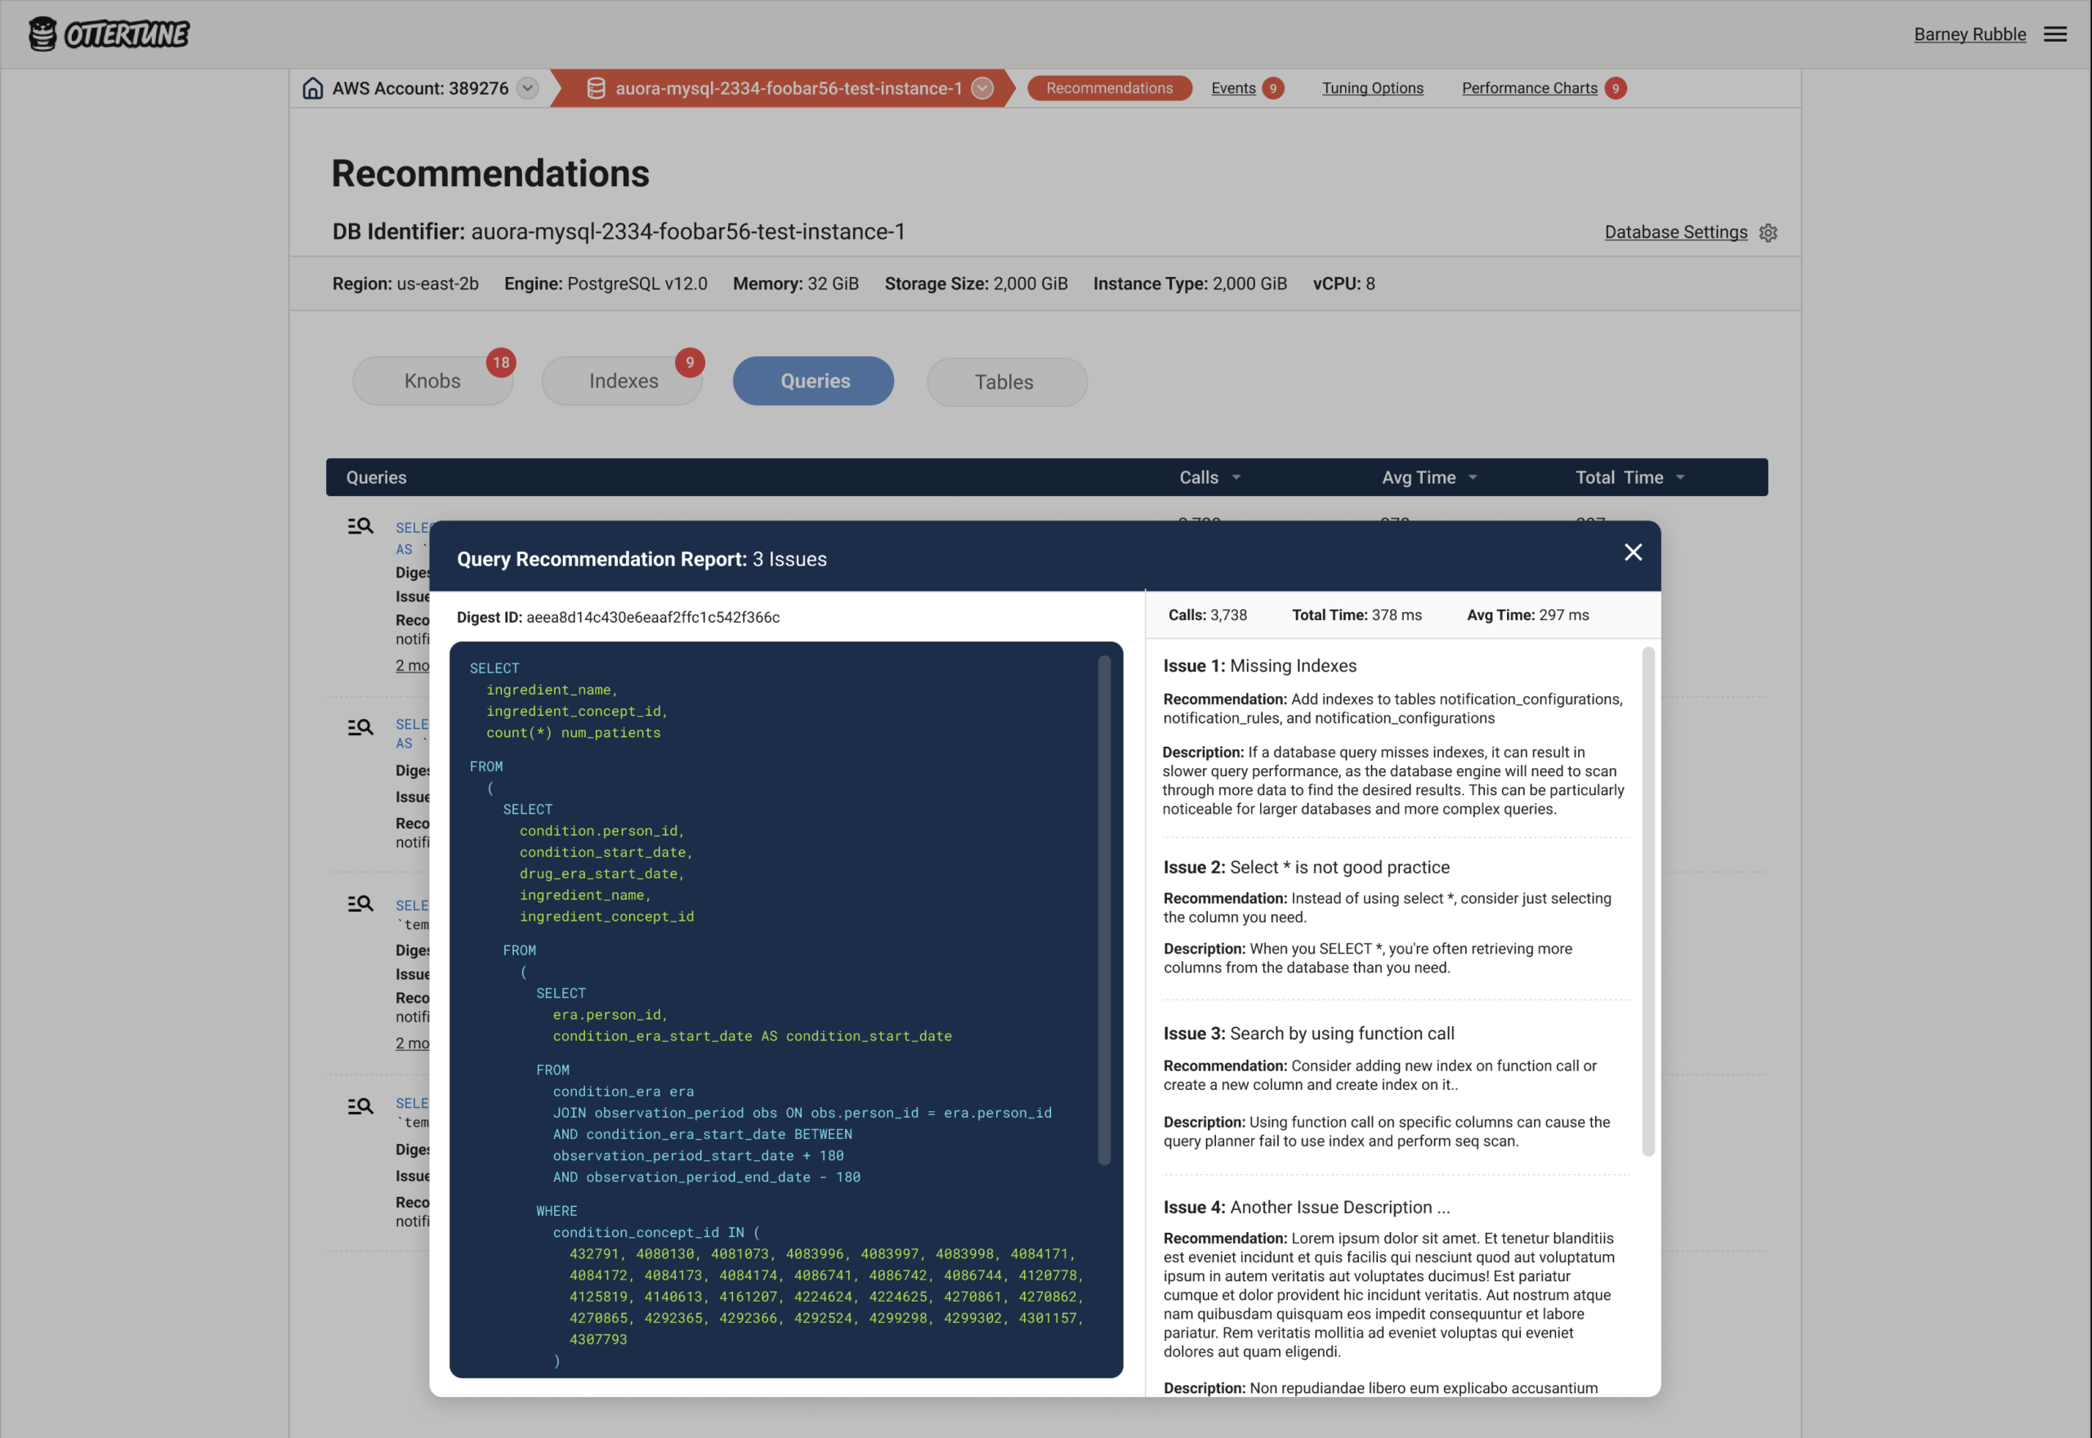Sort by the Avg Time column arrow
Viewport: 2092px width, 1438px height.
tap(1472, 477)
